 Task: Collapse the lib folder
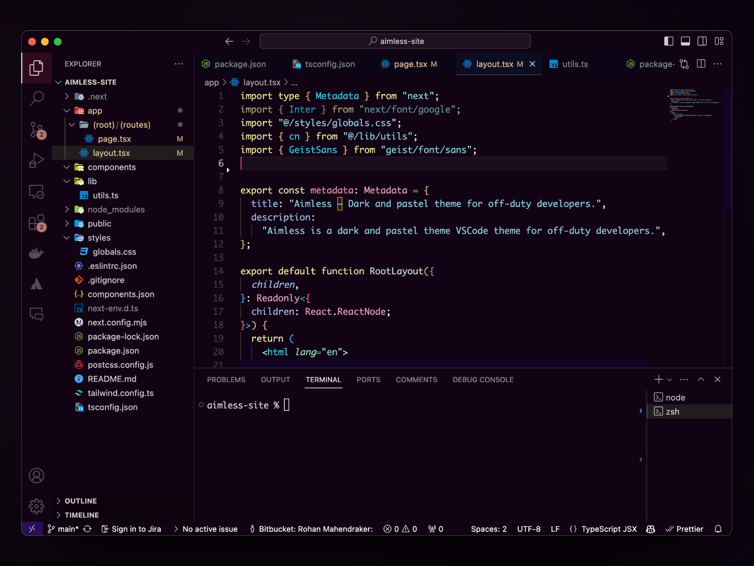(67, 181)
